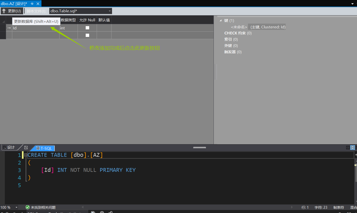Switch to the 设计 tab in the bottom pane
357x213 pixels.
click(10, 147)
